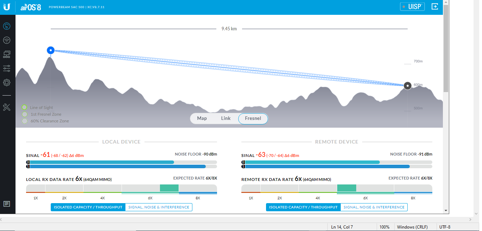Click the 500m elevation label
Image resolution: width=482 pixels, height=231 pixels.
point(418,108)
